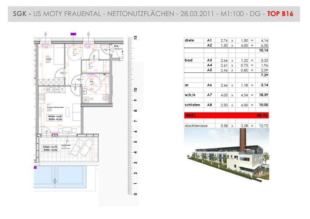Click the dachterrasse 12,72 area value

pyautogui.click(x=263, y=126)
